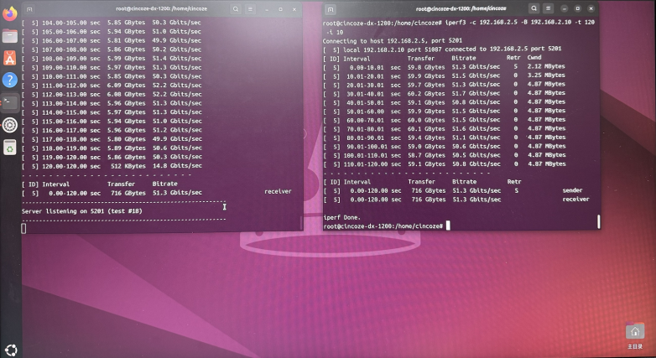
Task: Open the Help icon in dock
Action: pyautogui.click(x=10, y=80)
